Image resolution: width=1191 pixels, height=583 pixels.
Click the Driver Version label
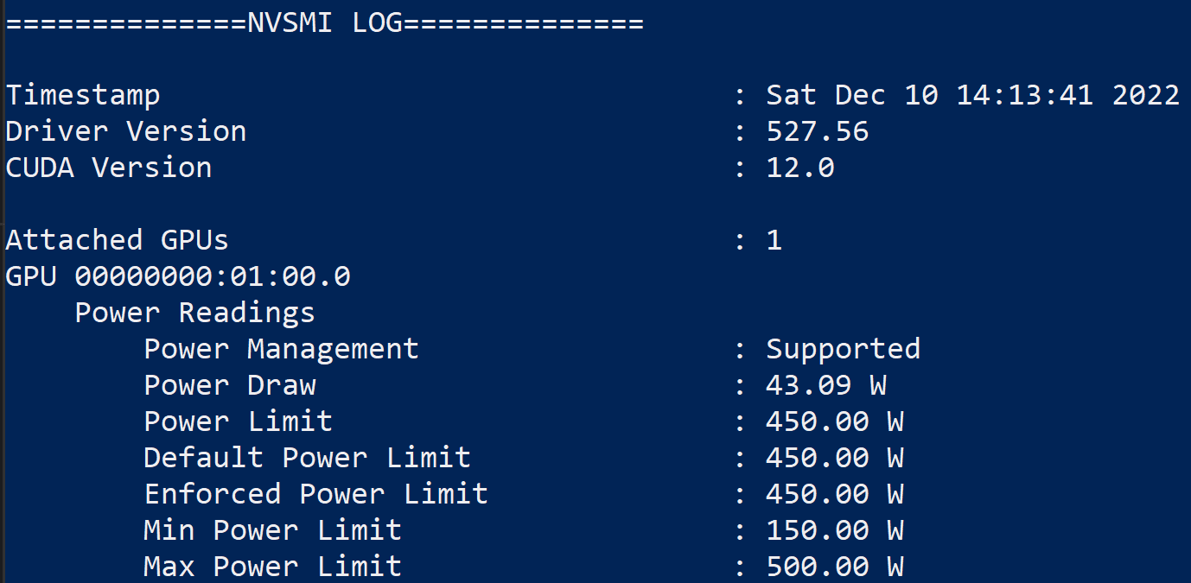[x=126, y=131]
